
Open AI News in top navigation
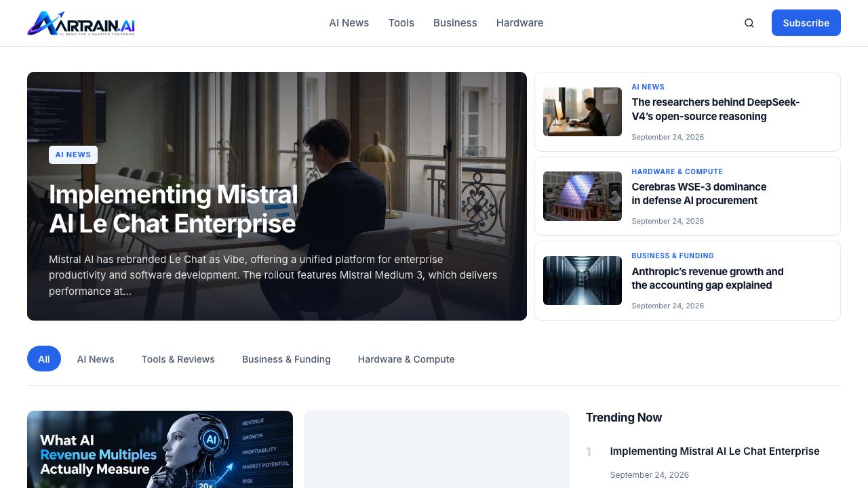[349, 23]
